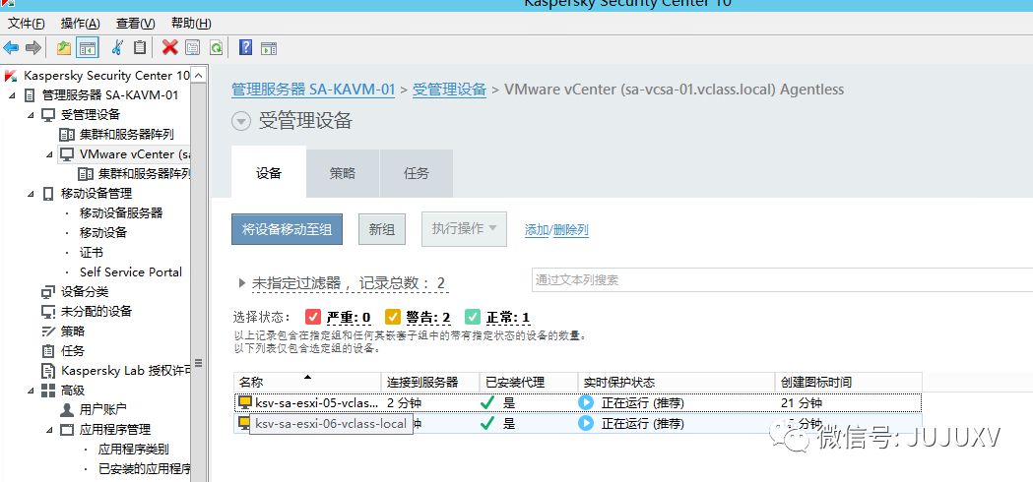Image resolution: width=1033 pixels, height=482 pixels.
Task: Toggle the show/hide console tree icon
Action: [87, 47]
